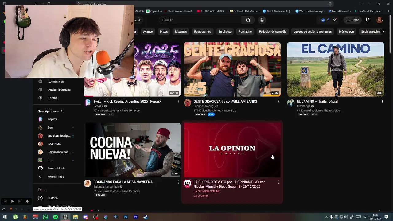Screen dimensions: 393x221
Task: Open the GENTE GRACIOSA #5 video thumbnail
Action: [232, 69]
